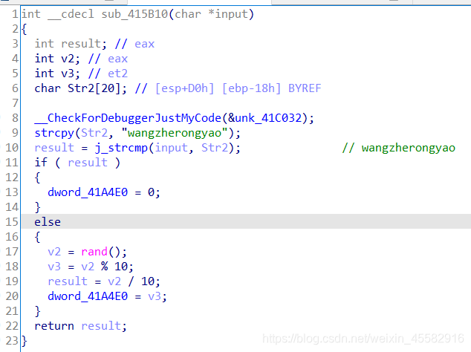Click the [esp+D0h] stack offset comment

(x=184, y=88)
